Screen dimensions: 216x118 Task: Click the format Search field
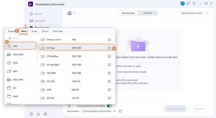click(21, 38)
